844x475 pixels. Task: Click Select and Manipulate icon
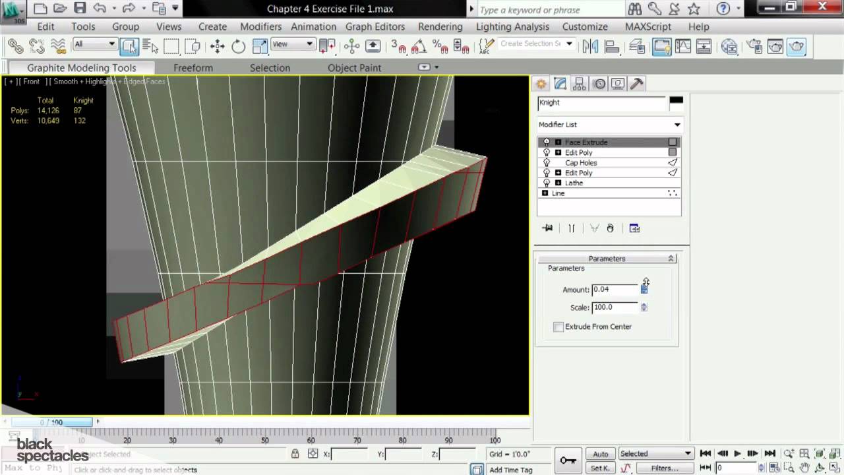(351, 46)
